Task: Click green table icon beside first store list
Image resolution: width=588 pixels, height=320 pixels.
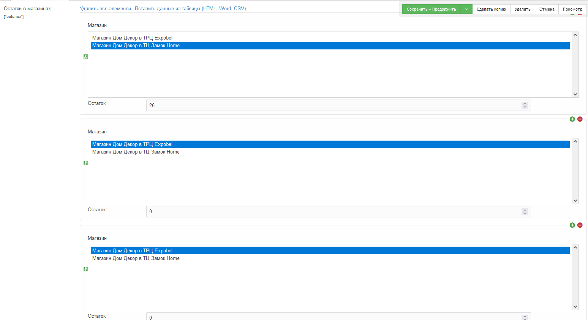Action: pyautogui.click(x=85, y=57)
